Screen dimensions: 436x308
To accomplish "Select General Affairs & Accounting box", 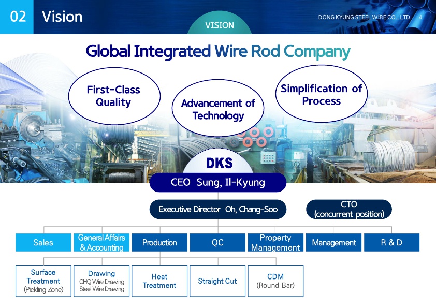I will click(101, 242).
